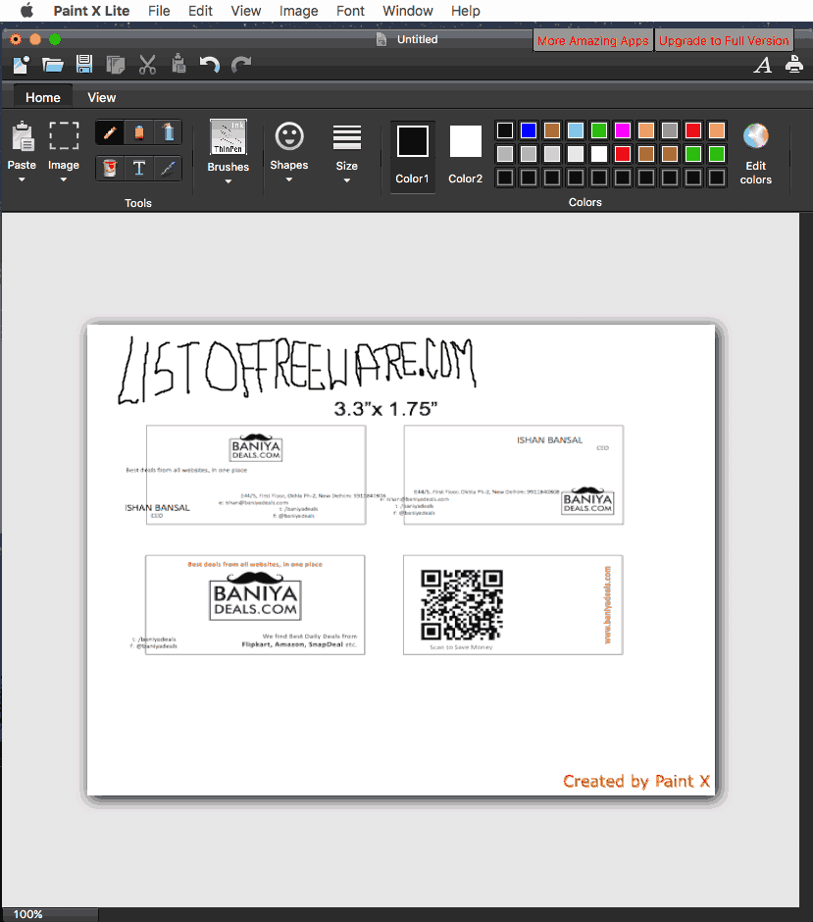Image resolution: width=813 pixels, height=922 pixels.
Task: Select Color1 black swatch
Action: (x=413, y=141)
